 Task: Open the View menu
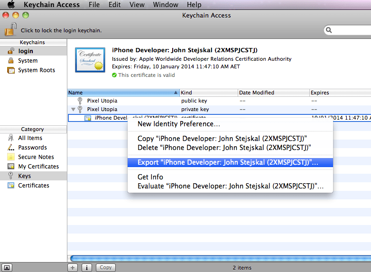coord(137,4)
